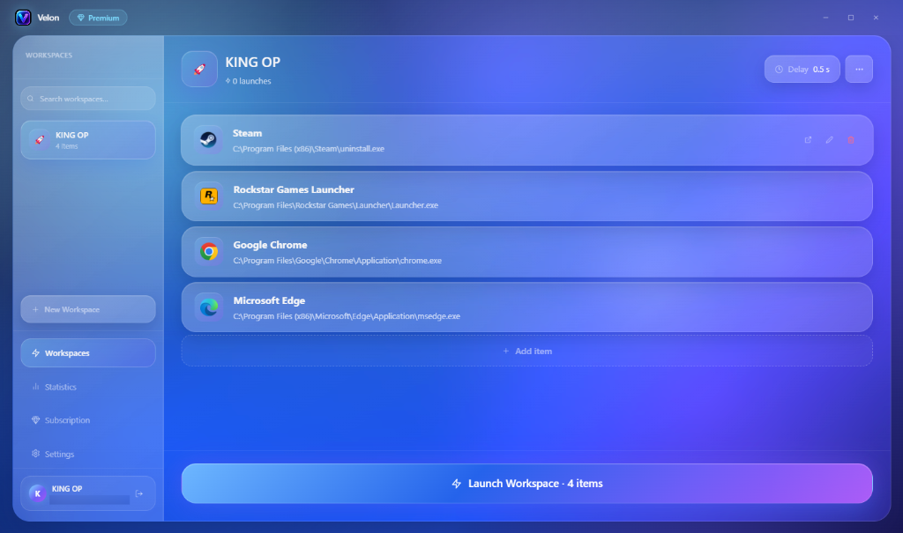Image resolution: width=903 pixels, height=533 pixels.
Task: Open the Workspaces navigation item
Action: click(88, 353)
